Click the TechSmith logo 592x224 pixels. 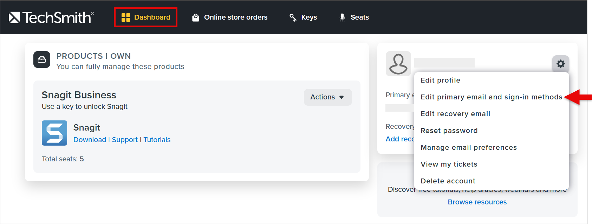(x=51, y=17)
